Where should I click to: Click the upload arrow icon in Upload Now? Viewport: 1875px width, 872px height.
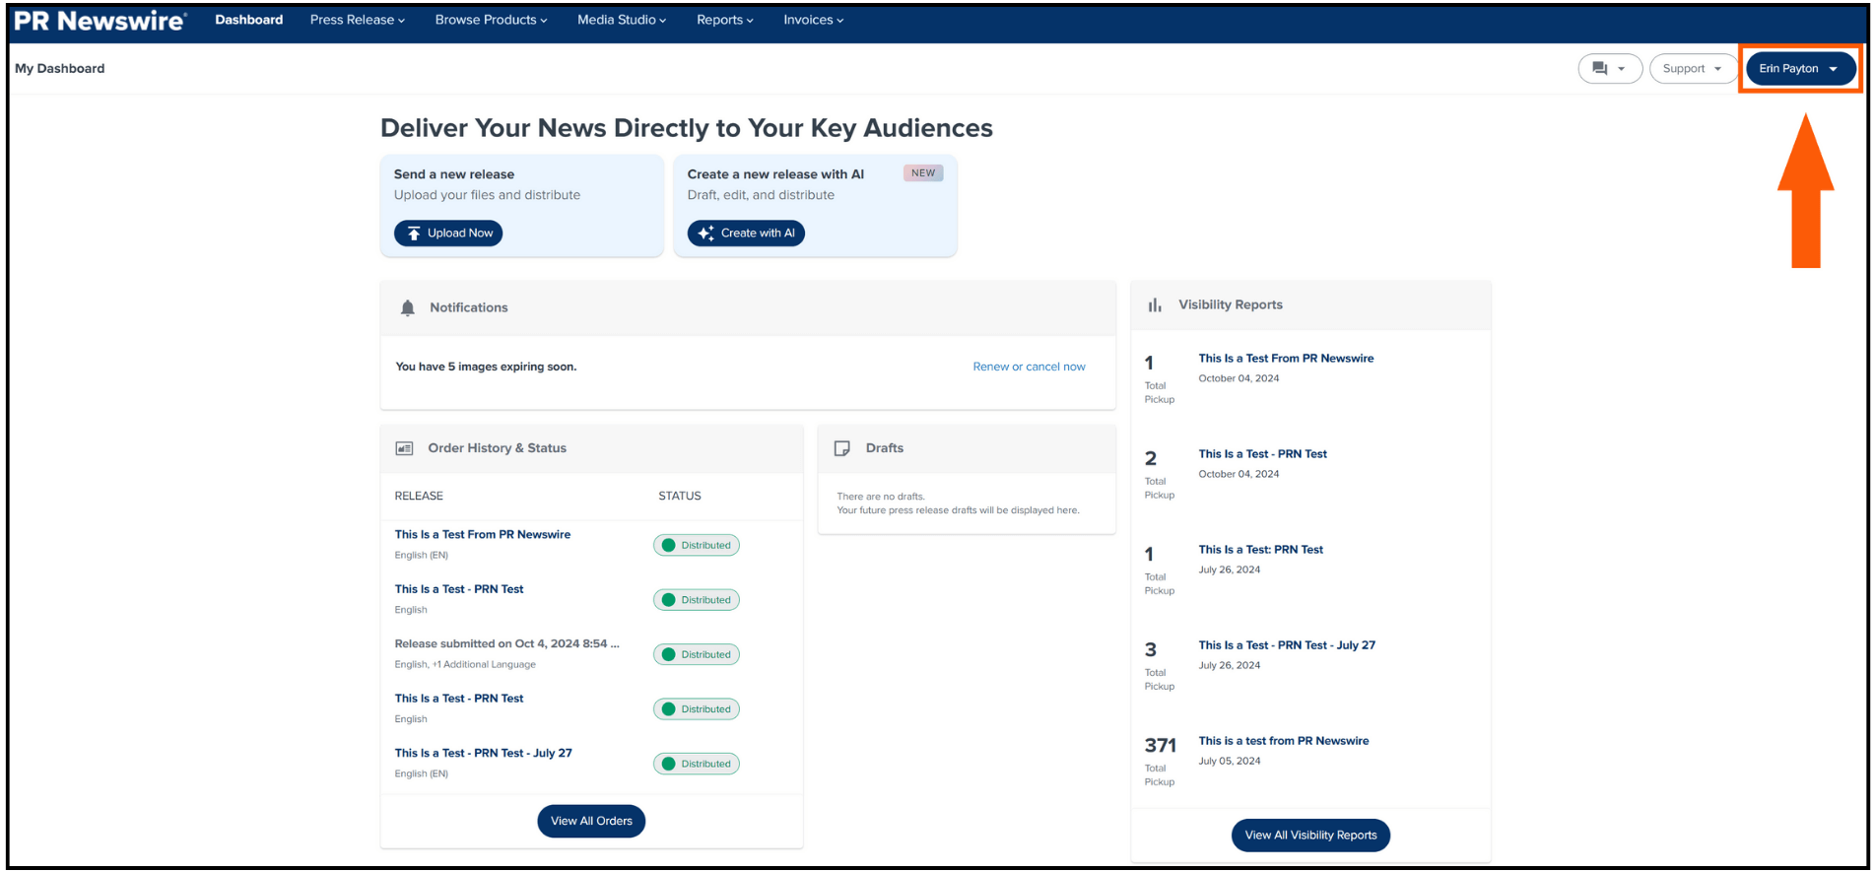(x=414, y=234)
